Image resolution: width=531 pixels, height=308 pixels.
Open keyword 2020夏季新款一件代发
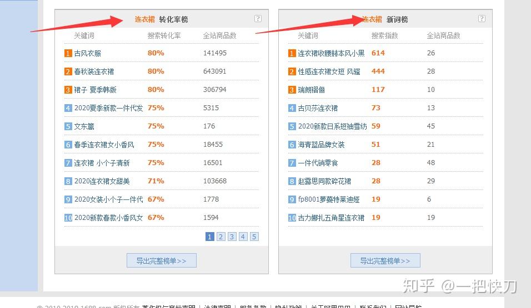108,108
